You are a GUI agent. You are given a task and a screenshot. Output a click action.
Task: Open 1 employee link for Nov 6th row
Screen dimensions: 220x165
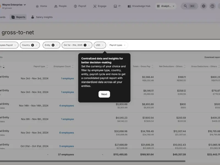67,119
